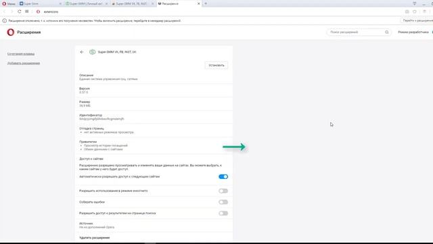Switch to the Super-SMM личный кабинет tab
The width and height of the screenshot is (433, 244).
(87, 3)
